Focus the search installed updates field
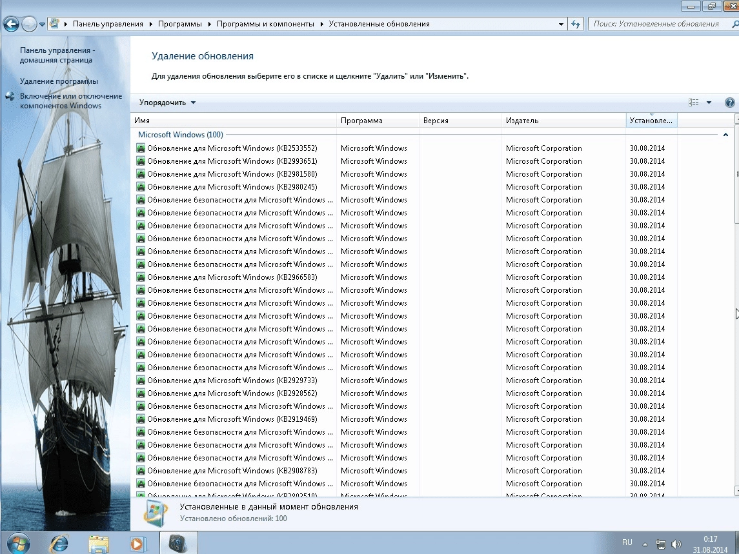 (x=662, y=24)
